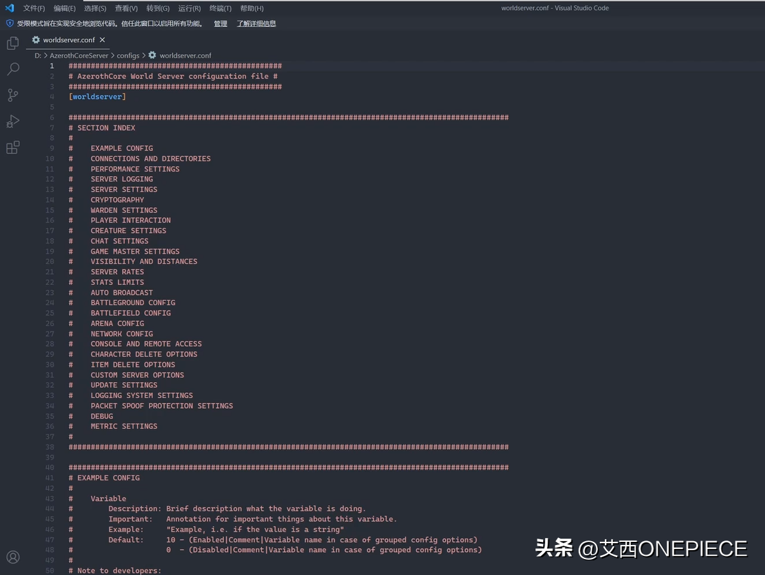Click the line 'AzerothCore World Server configuration file'

click(x=173, y=76)
